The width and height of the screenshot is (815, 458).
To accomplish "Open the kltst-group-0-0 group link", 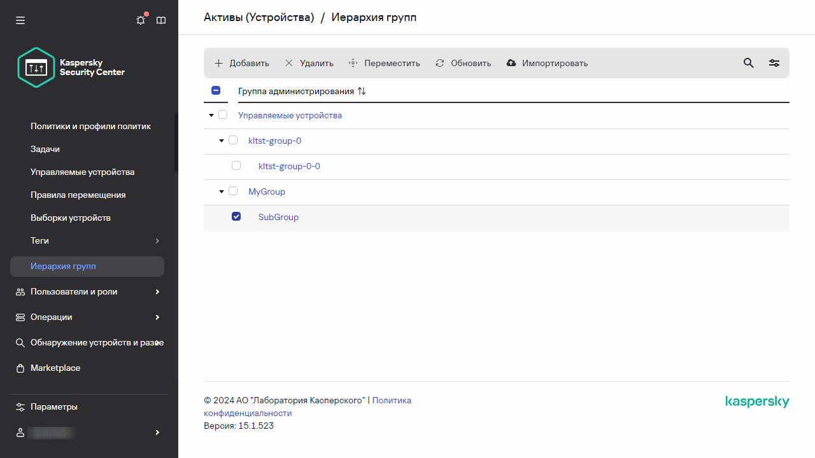I will 289,166.
